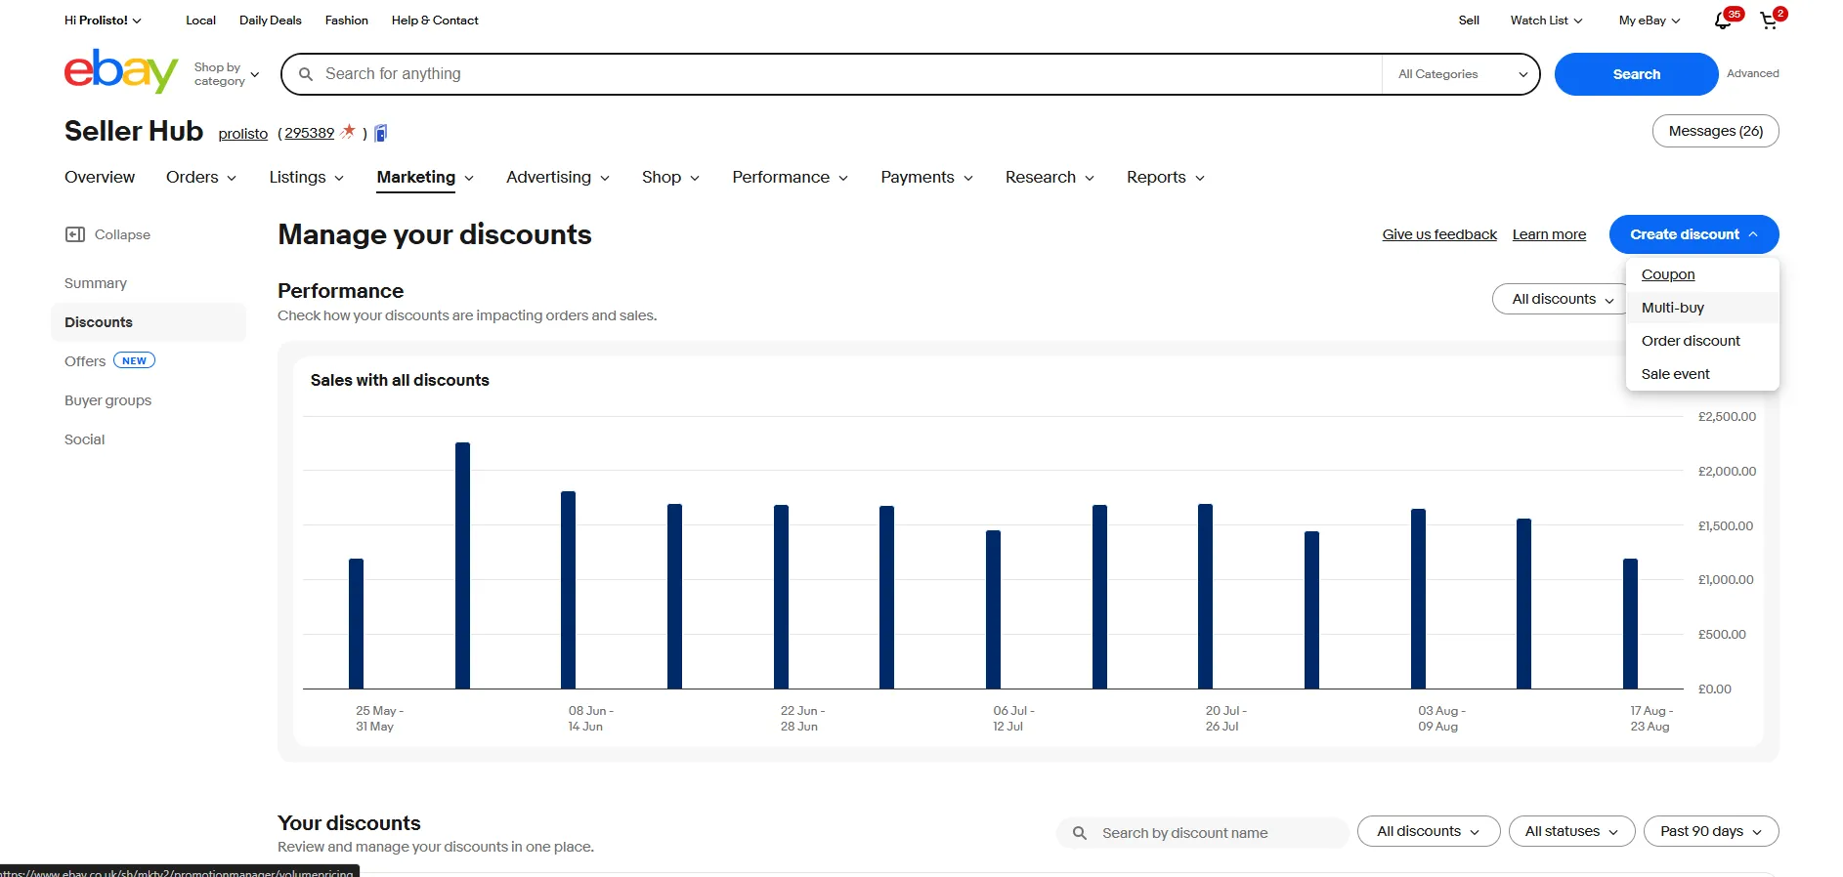The image size is (1843, 877).
Task: Click the Collapse sidebar icon
Action: point(75,234)
